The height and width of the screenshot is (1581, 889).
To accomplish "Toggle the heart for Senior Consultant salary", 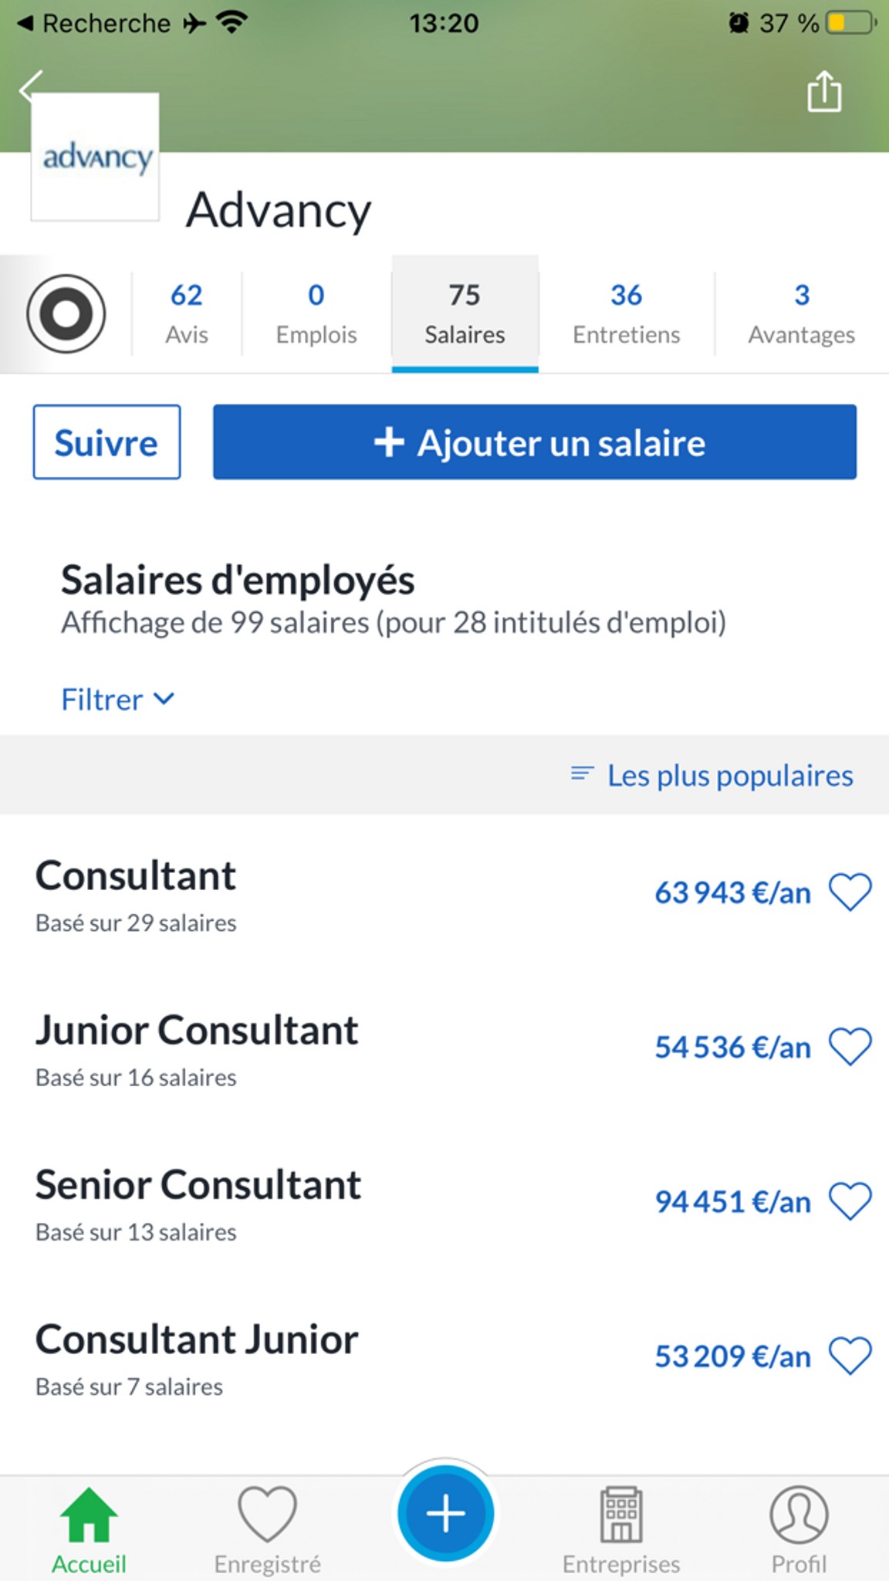I will click(x=850, y=1201).
